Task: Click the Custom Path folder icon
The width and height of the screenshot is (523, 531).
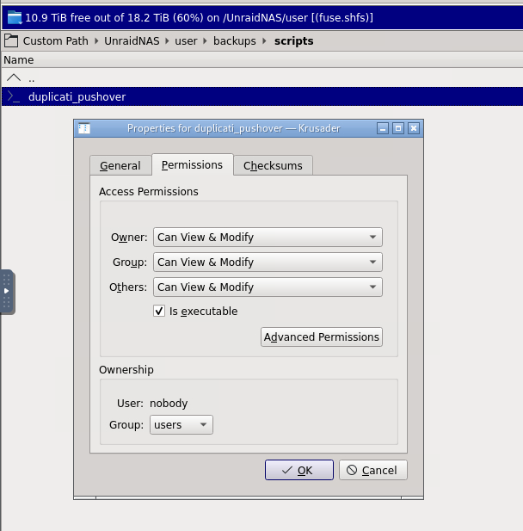Action: click(x=11, y=41)
